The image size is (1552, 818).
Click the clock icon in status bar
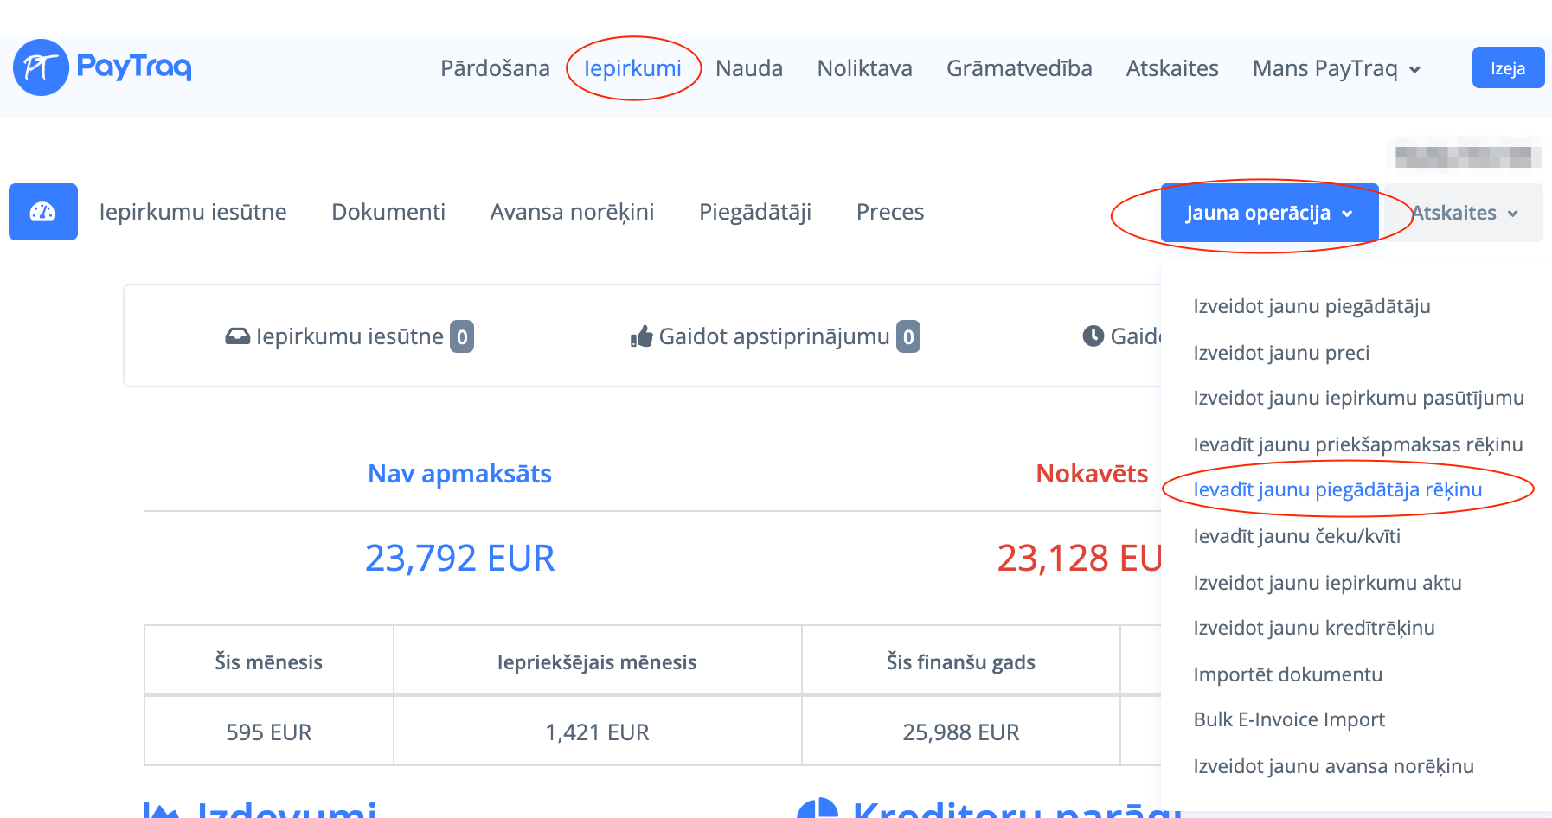tap(1093, 336)
